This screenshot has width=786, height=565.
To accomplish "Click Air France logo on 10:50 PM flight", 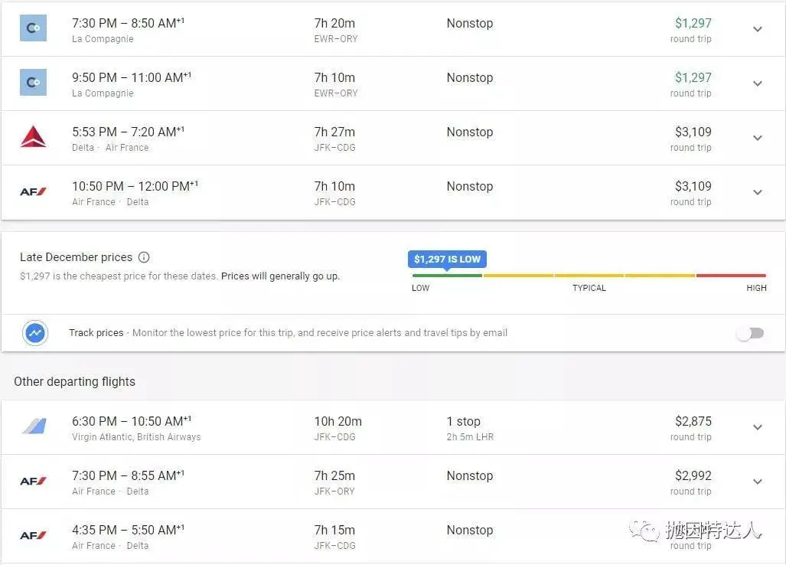I will tap(33, 191).
